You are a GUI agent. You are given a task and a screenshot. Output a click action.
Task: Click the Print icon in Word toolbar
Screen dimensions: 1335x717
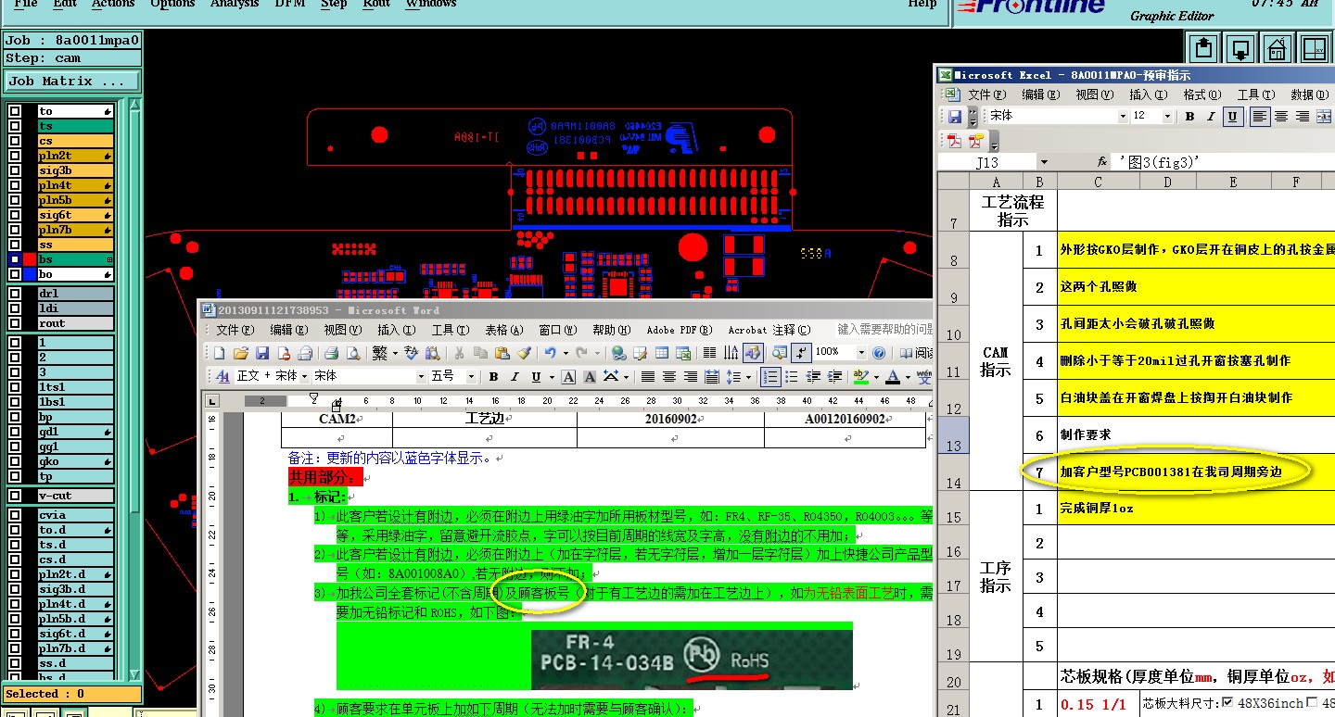tap(331, 353)
